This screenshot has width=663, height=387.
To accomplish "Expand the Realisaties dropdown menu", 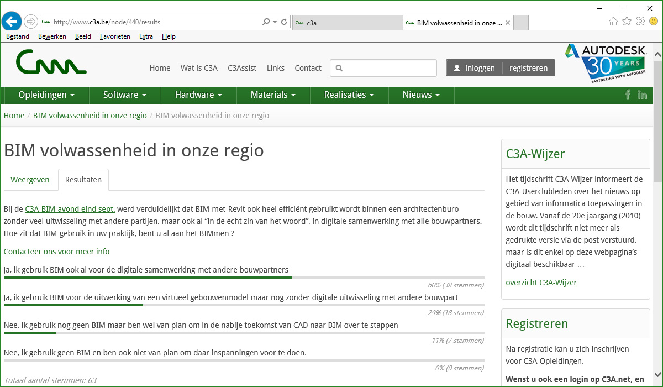I will (x=349, y=95).
